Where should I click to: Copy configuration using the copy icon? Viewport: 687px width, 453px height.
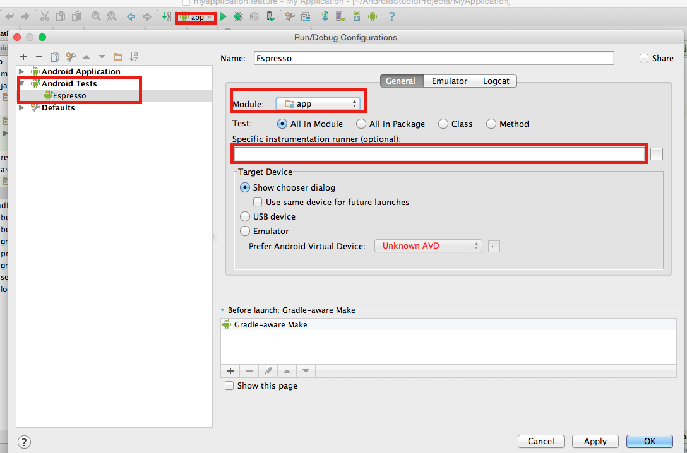(x=55, y=57)
